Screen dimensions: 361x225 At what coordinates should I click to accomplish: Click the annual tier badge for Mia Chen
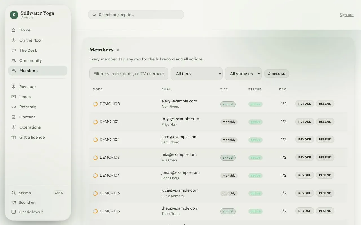coord(228,158)
